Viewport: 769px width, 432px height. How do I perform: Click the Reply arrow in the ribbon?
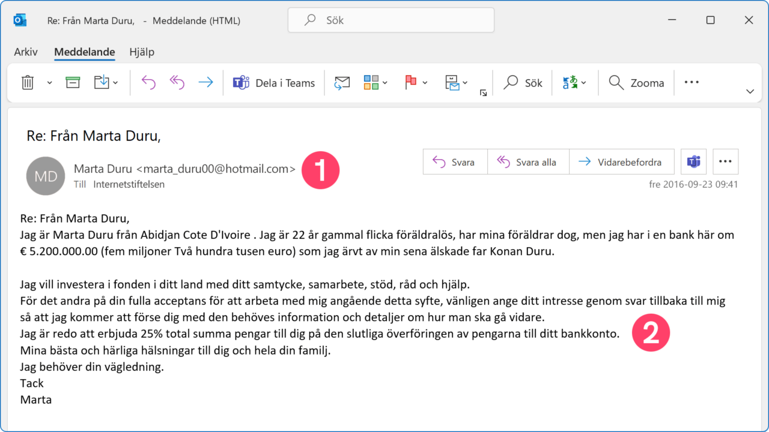pos(148,83)
